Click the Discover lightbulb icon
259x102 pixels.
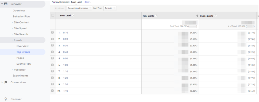coord(6,99)
